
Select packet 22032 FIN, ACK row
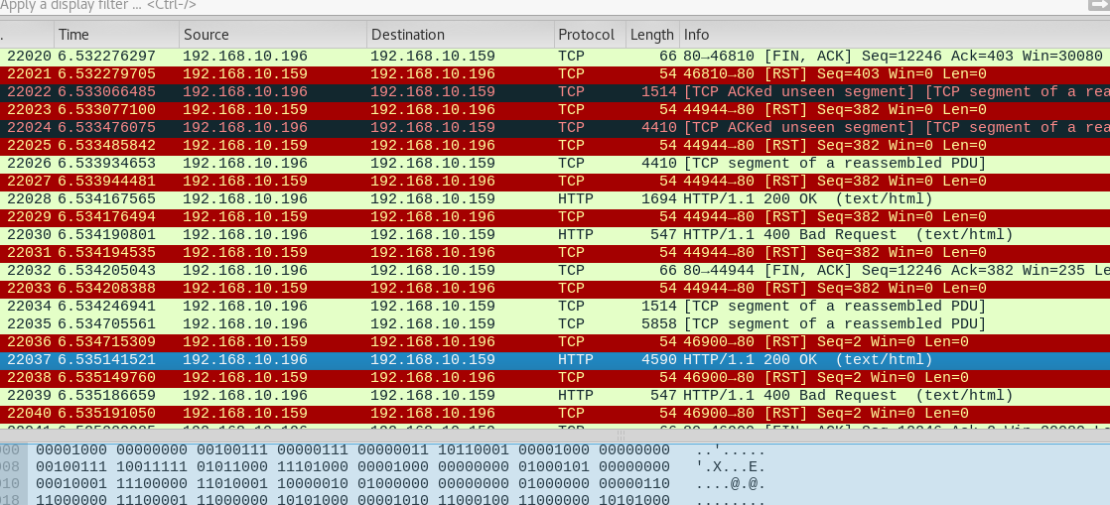(x=496, y=271)
